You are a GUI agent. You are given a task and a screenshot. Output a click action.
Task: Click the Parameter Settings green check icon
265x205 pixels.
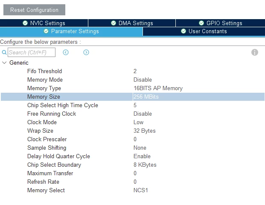point(46,31)
